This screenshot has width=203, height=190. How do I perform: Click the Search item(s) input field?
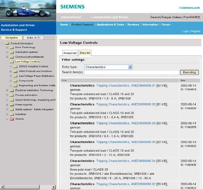pyautogui.click(x=132, y=72)
